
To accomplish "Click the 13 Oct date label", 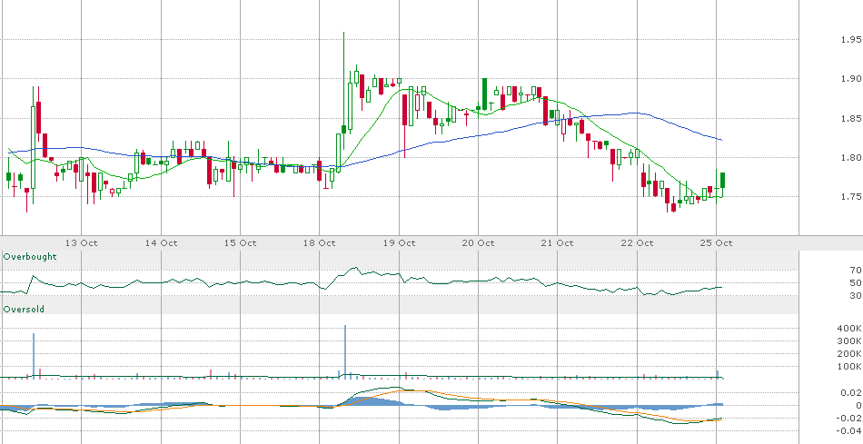I will point(82,243).
